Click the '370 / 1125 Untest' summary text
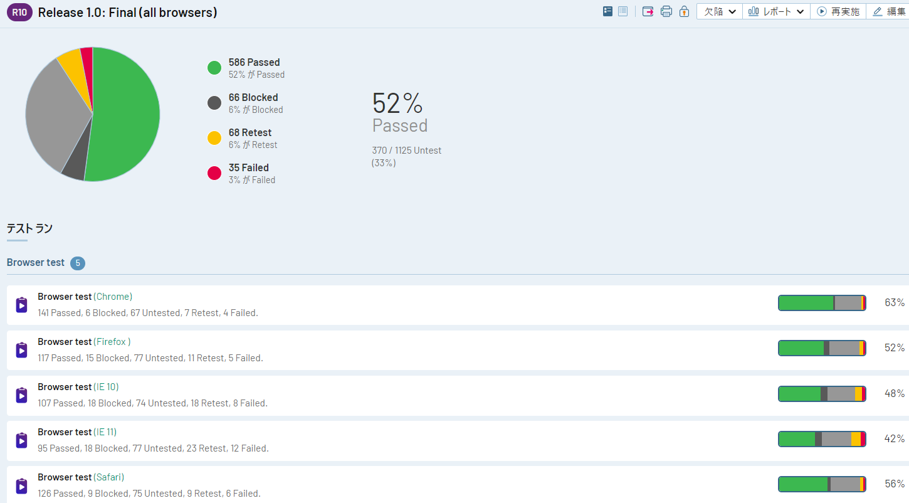Image resolution: width=909 pixels, height=503 pixels. pos(407,151)
